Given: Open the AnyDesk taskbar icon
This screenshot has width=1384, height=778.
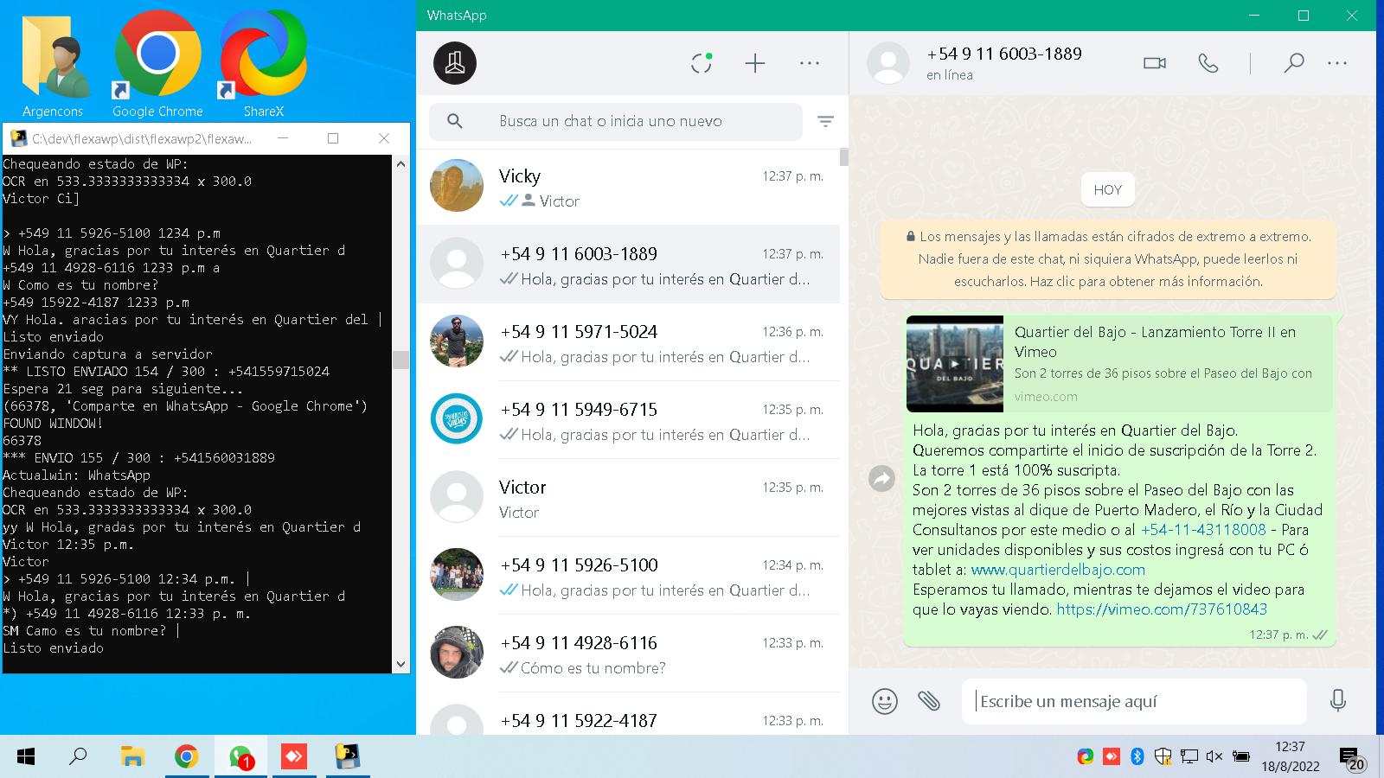Looking at the screenshot, I should (x=294, y=757).
